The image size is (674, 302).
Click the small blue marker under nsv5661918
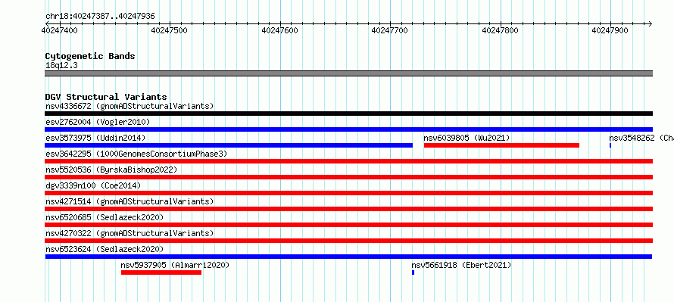[413, 272]
